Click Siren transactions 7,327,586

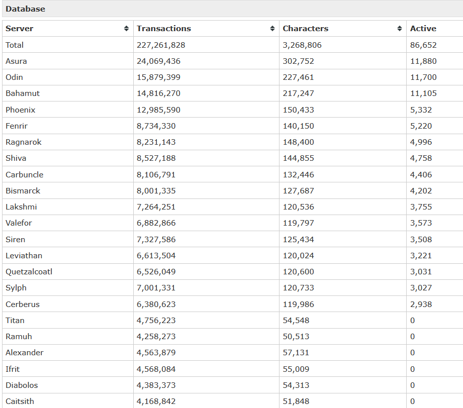[156, 240]
